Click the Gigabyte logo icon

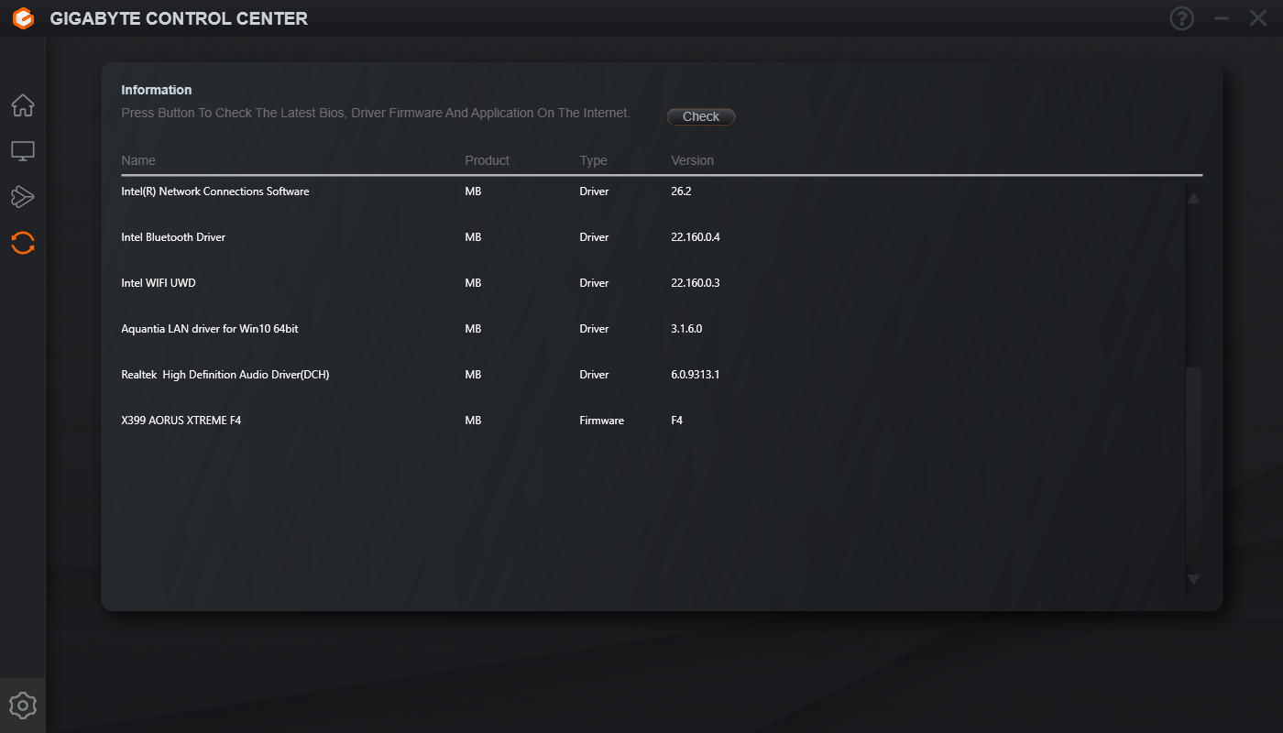(23, 18)
